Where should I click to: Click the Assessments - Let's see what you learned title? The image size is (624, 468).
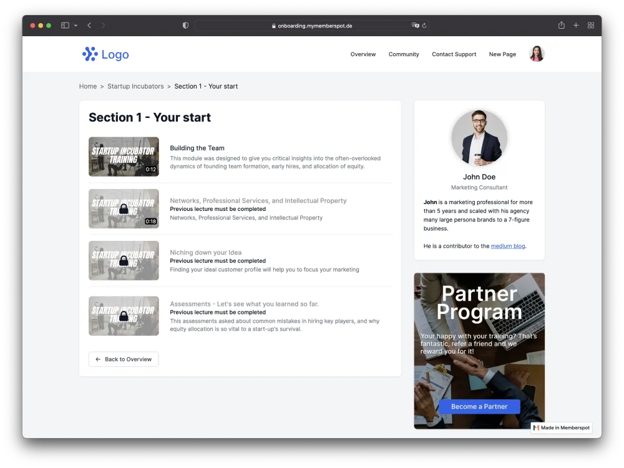pos(244,304)
